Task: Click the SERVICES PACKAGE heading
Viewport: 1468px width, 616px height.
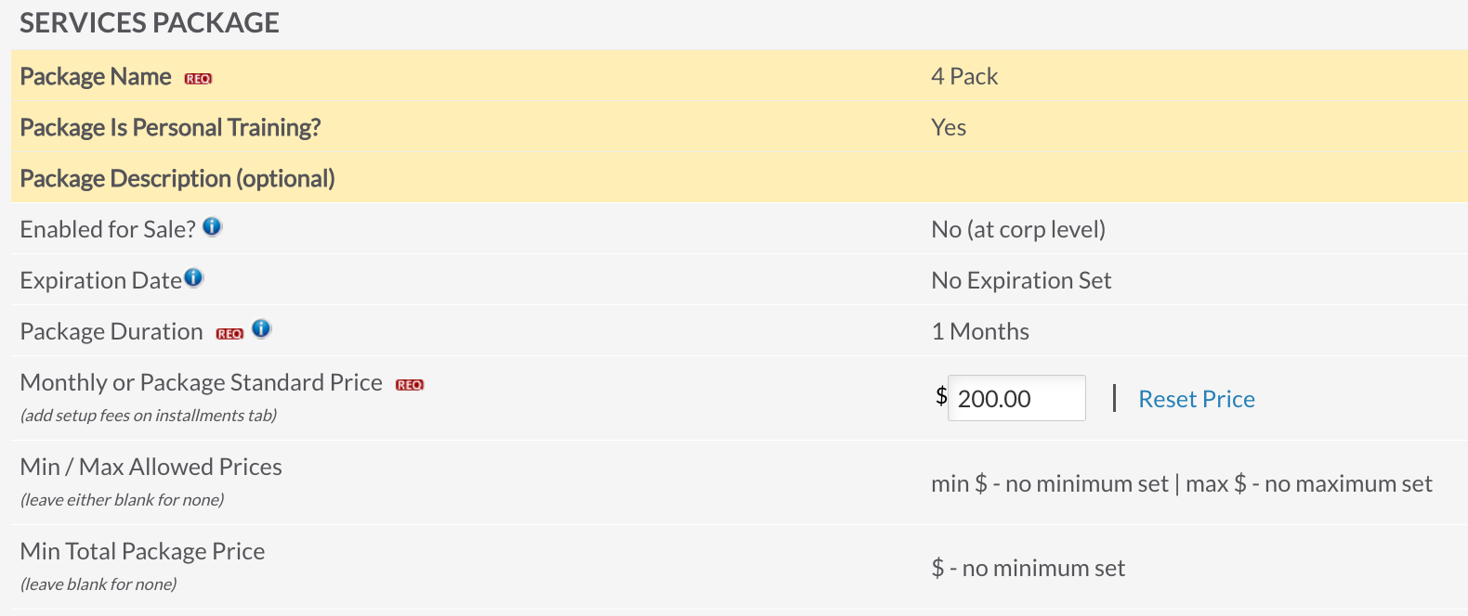Action: 150,22
